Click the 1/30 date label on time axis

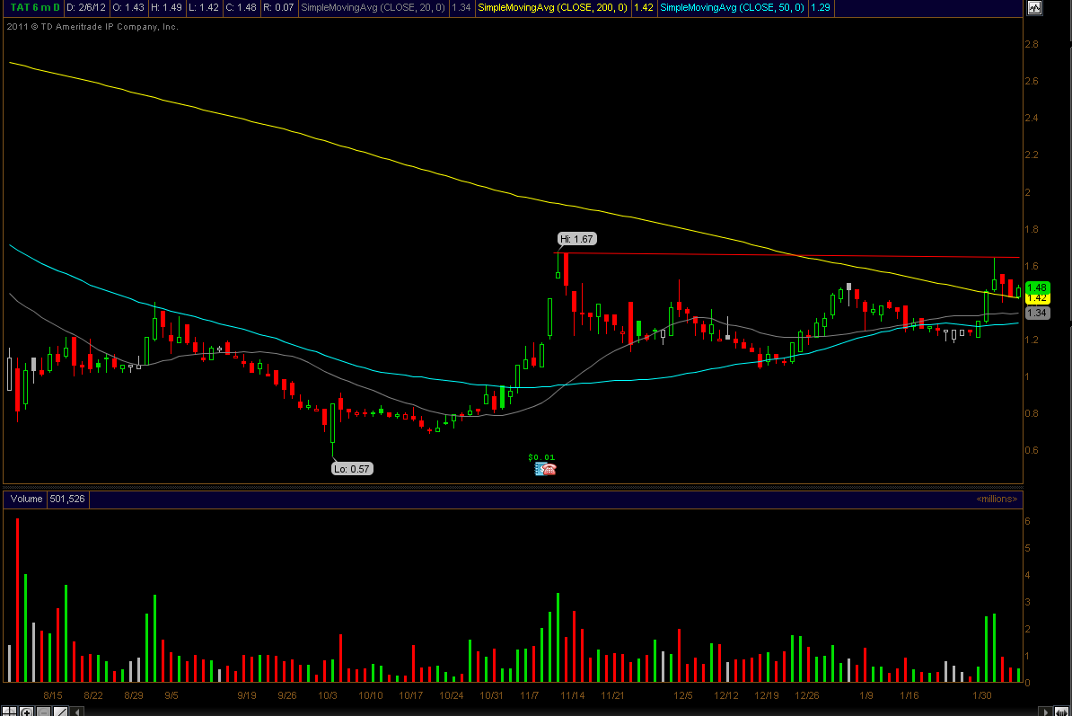click(x=981, y=695)
